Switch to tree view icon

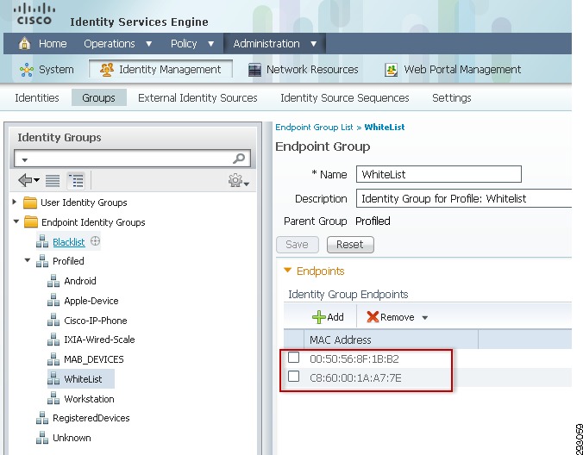click(x=76, y=181)
